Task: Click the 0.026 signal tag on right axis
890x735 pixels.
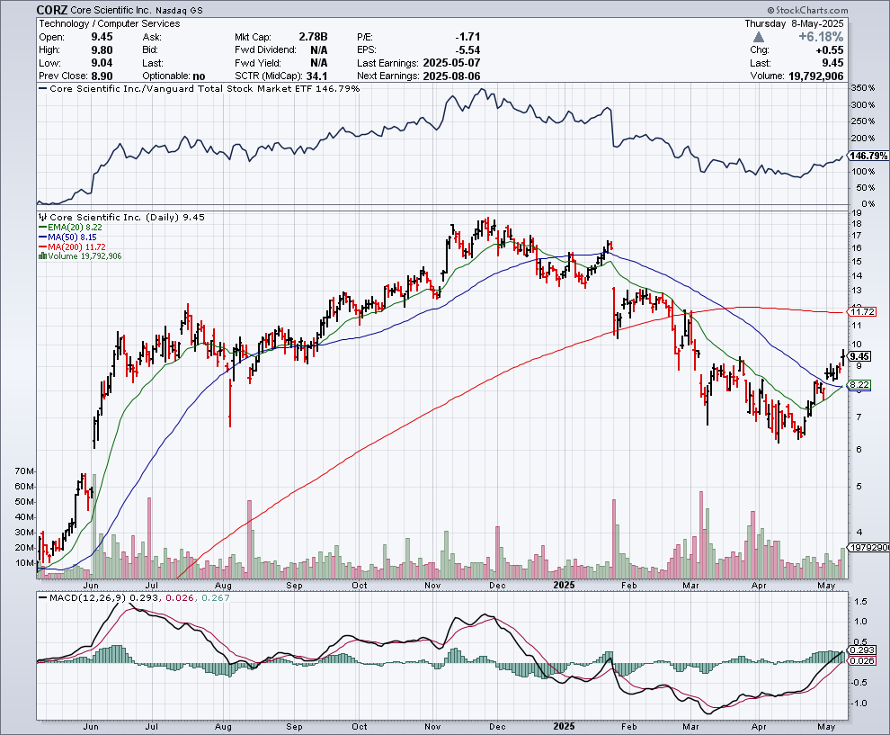Action: coord(862,660)
